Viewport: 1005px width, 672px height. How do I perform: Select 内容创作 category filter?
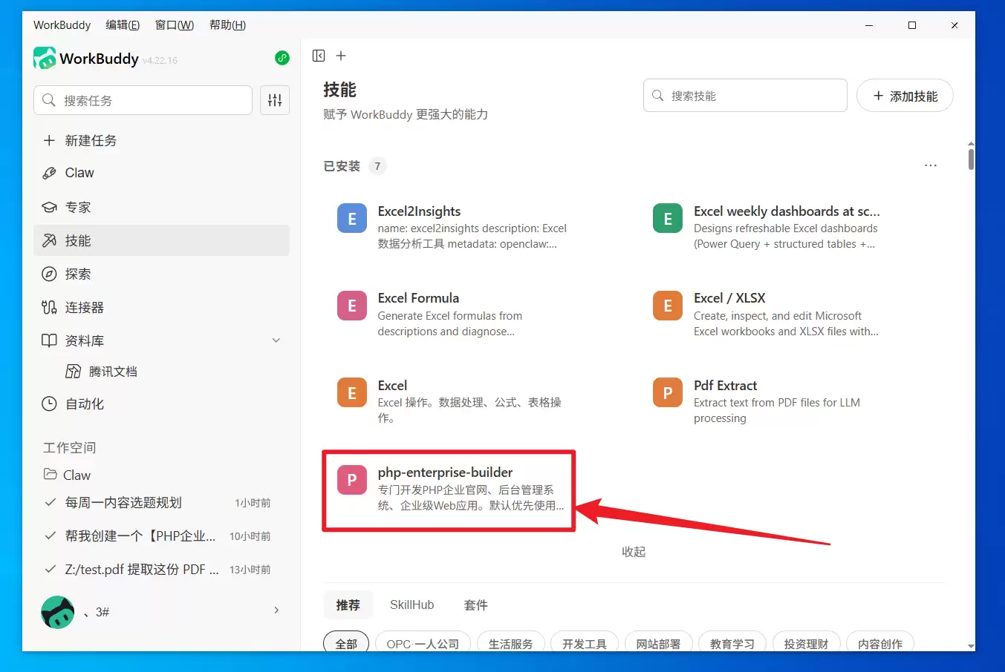tap(879, 643)
